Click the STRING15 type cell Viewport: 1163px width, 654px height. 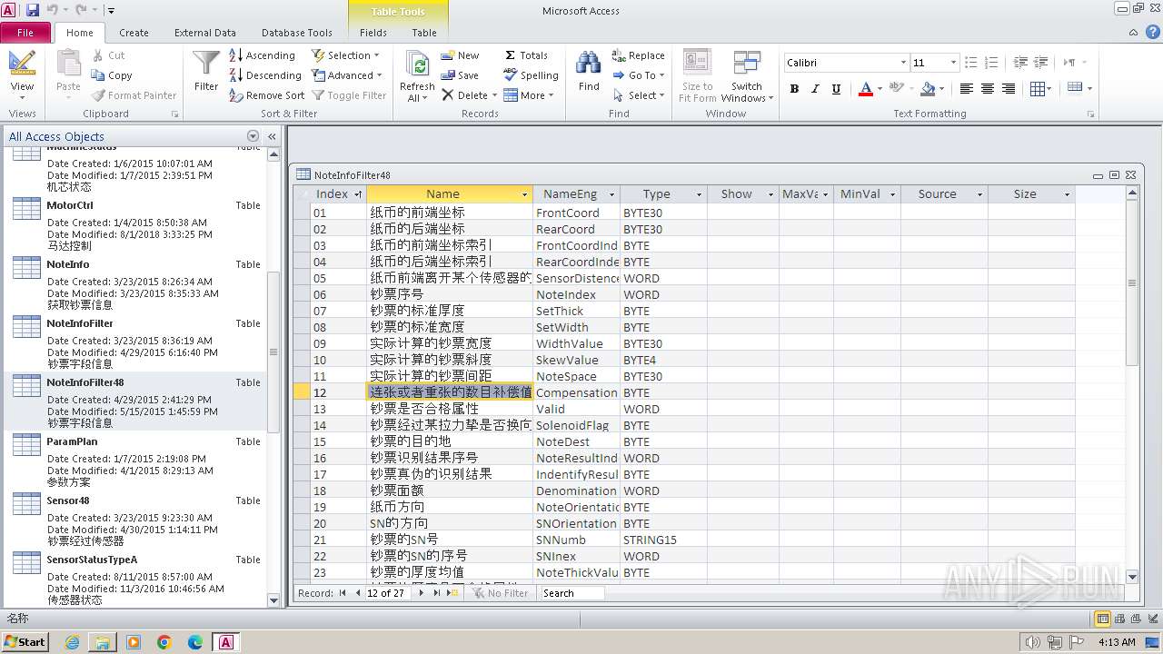coord(663,540)
